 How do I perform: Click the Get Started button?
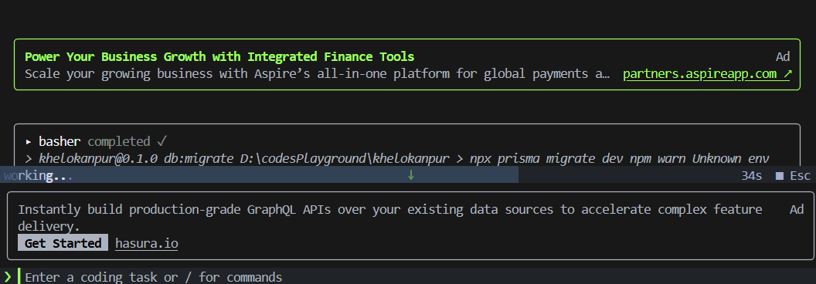(63, 243)
